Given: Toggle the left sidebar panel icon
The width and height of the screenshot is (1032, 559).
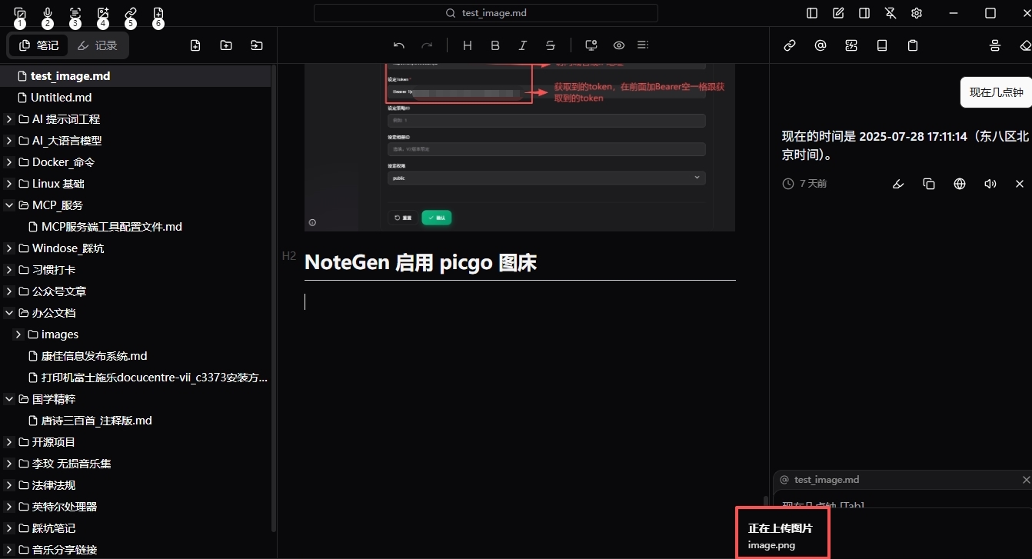Looking at the screenshot, I should point(812,13).
